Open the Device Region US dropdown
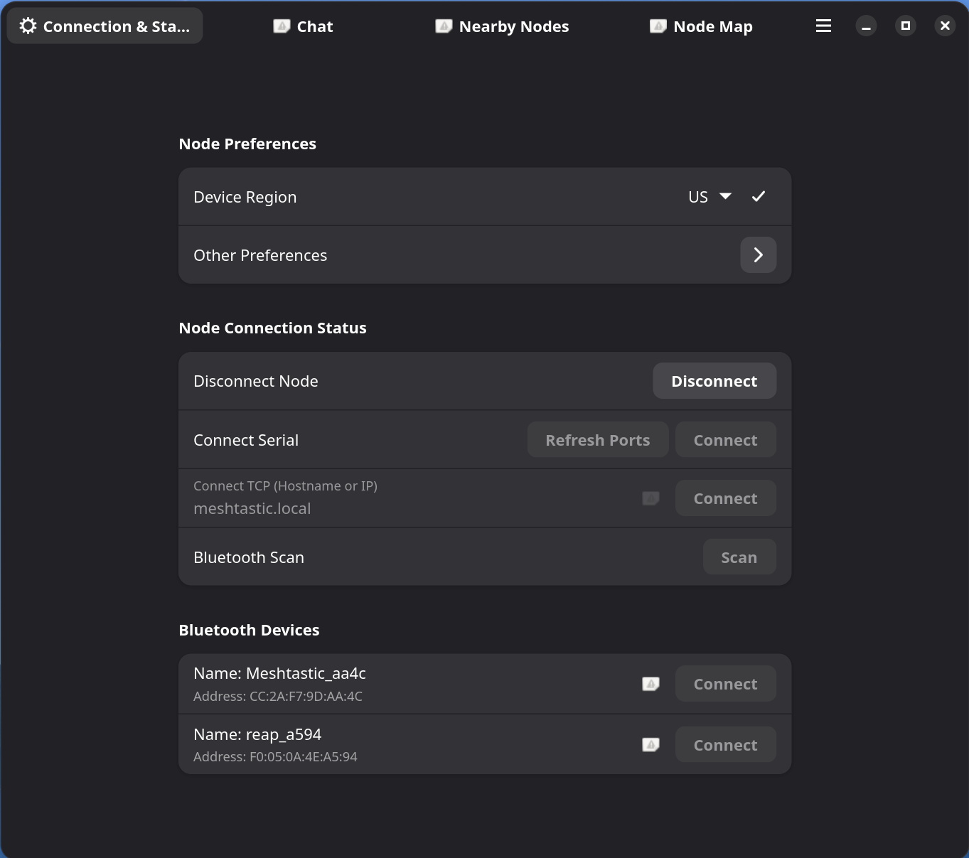The height and width of the screenshot is (858, 969). pyautogui.click(x=710, y=197)
